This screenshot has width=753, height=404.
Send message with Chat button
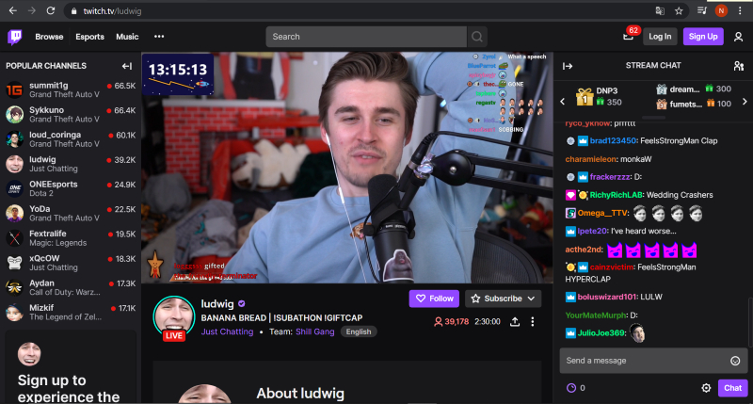(732, 388)
